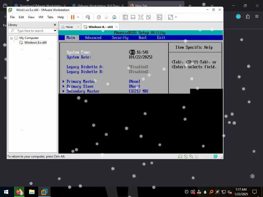The image size is (263, 197).
Task: Click Legacy Diskette A Disabled value
Action: [138, 67]
